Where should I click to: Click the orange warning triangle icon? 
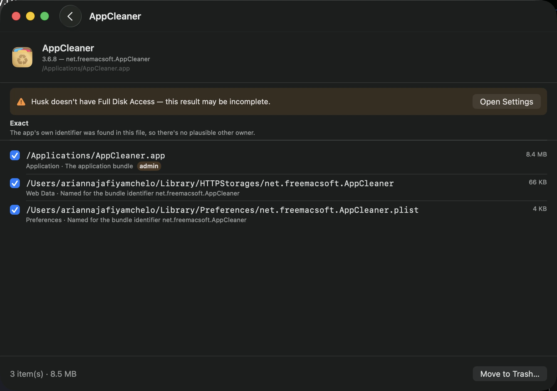pyautogui.click(x=21, y=102)
